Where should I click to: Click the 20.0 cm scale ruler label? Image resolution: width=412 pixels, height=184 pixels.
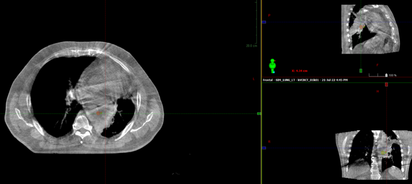tap(251, 46)
